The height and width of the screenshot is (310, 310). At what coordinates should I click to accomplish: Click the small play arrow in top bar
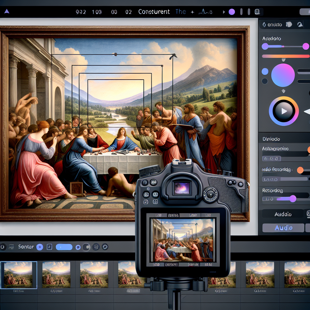[224, 12]
